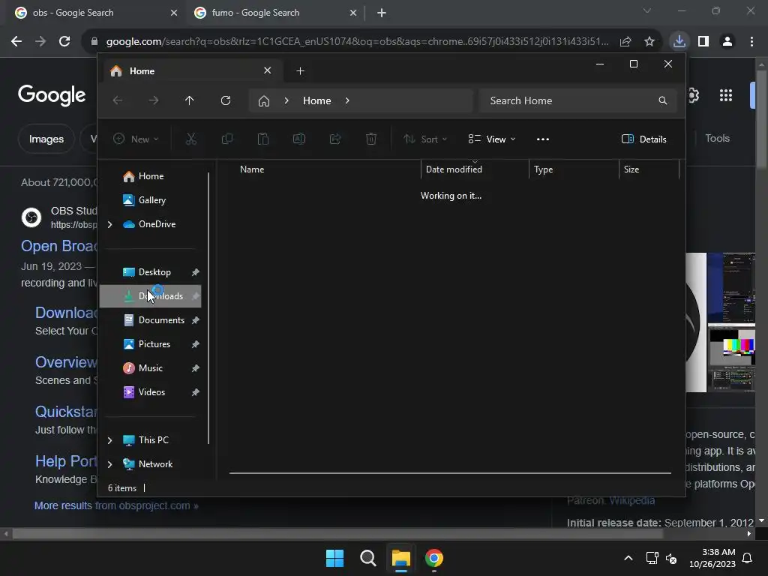Click Explorer's Back arrow

(118, 100)
